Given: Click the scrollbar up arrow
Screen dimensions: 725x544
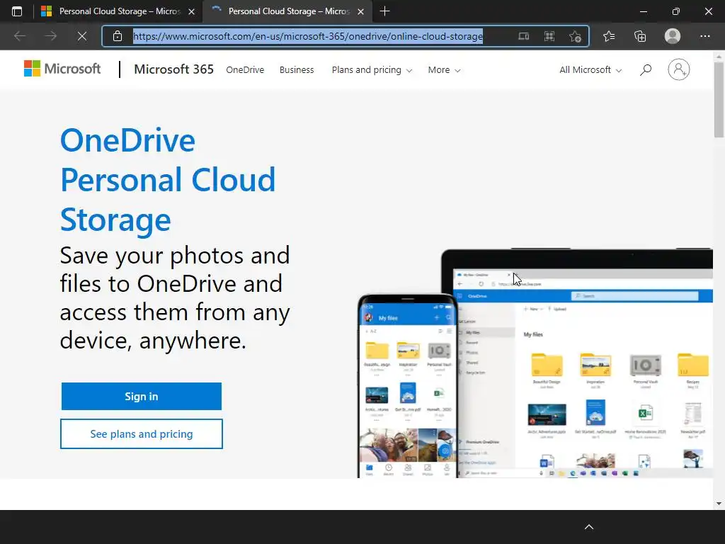Looking at the screenshot, I should (x=719, y=57).
